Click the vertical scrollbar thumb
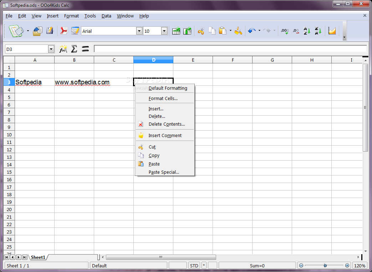The width and height of the screenshot is (372, 272). [365, 108]
